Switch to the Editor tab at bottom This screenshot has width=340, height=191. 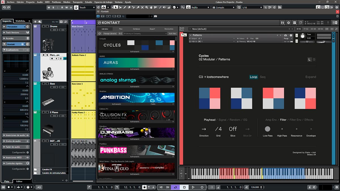tap(19, 181)
